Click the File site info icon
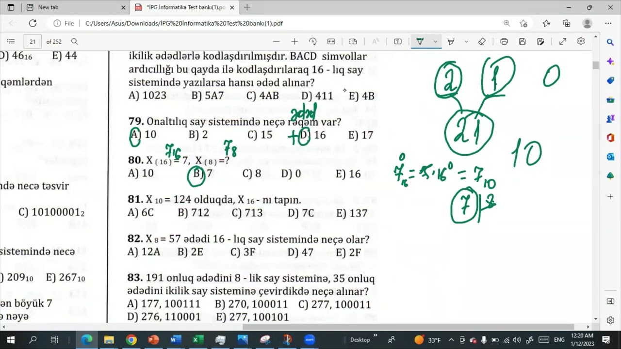This screenshot has height=349, width=621. click(64, 23)
